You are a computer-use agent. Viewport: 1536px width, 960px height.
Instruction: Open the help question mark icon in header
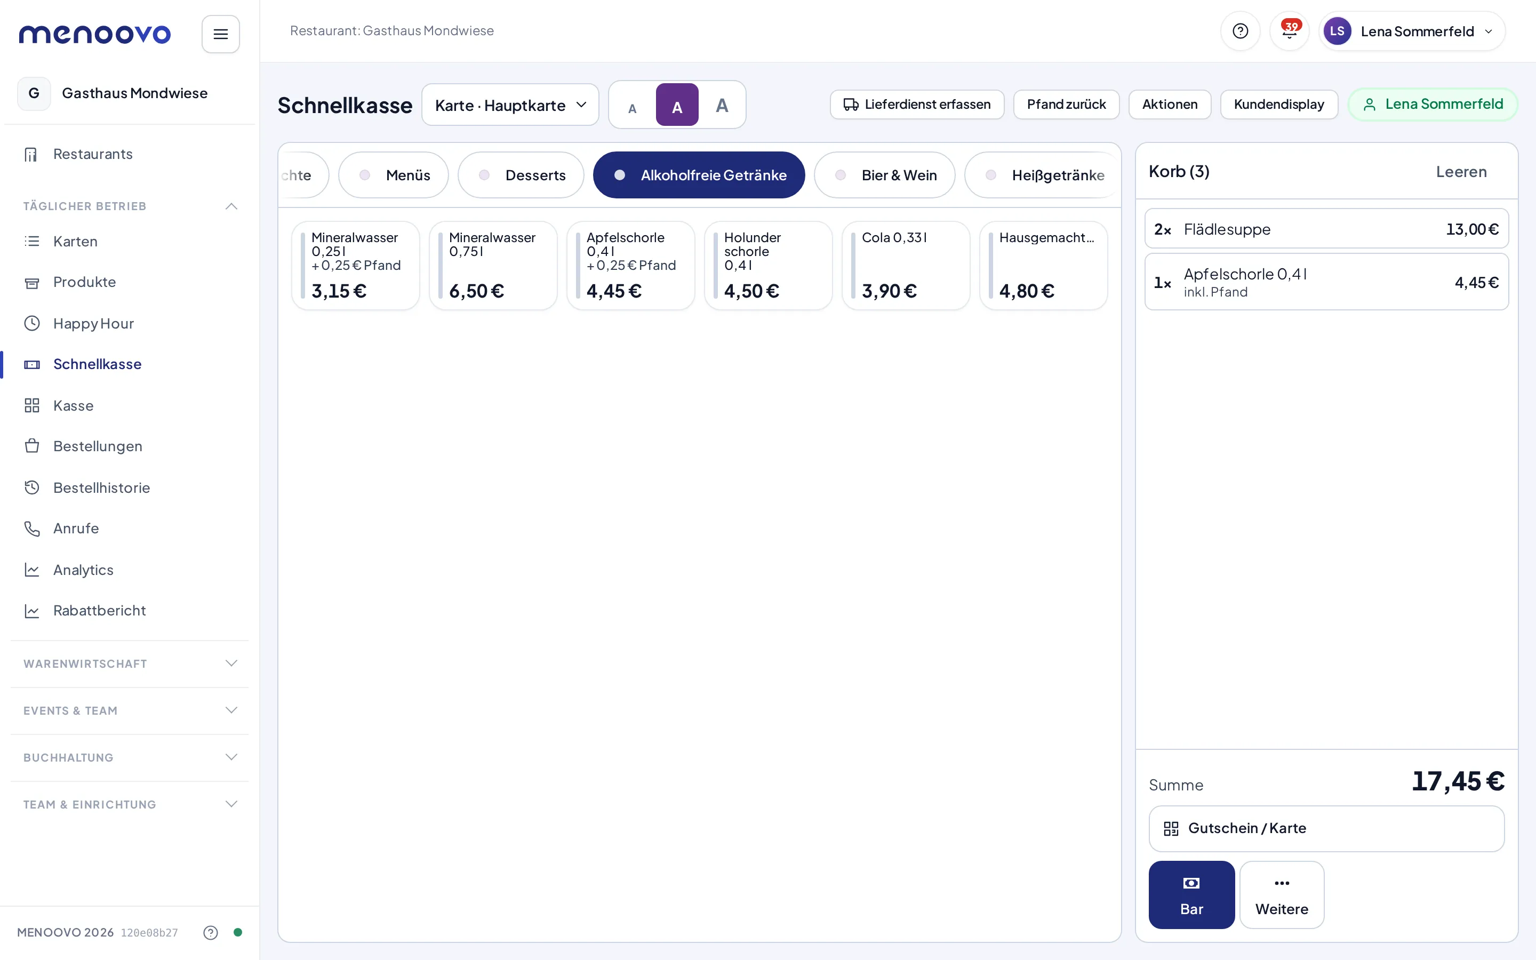point(1239,31)
